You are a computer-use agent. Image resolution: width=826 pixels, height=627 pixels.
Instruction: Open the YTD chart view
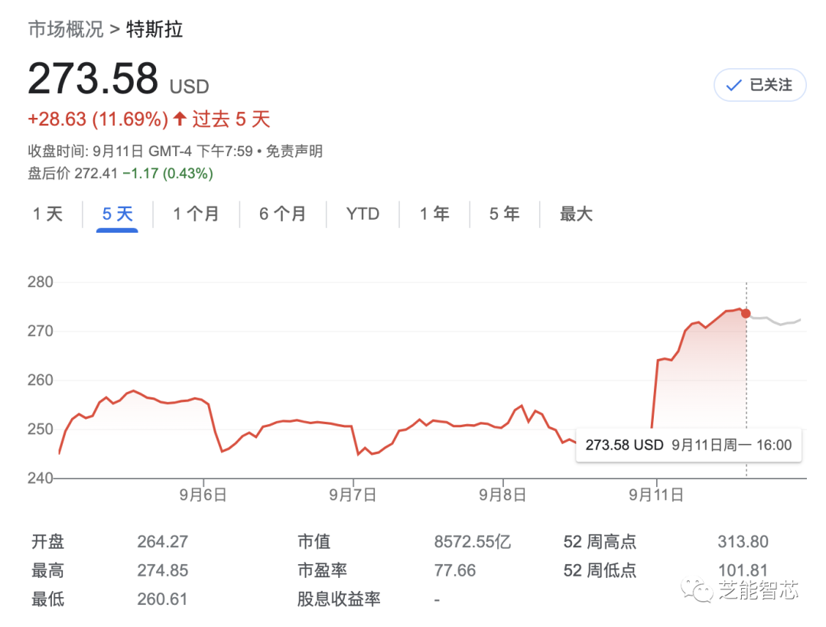coord(363,214)
